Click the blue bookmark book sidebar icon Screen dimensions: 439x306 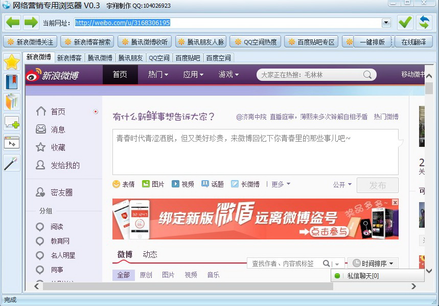[12, 82]
